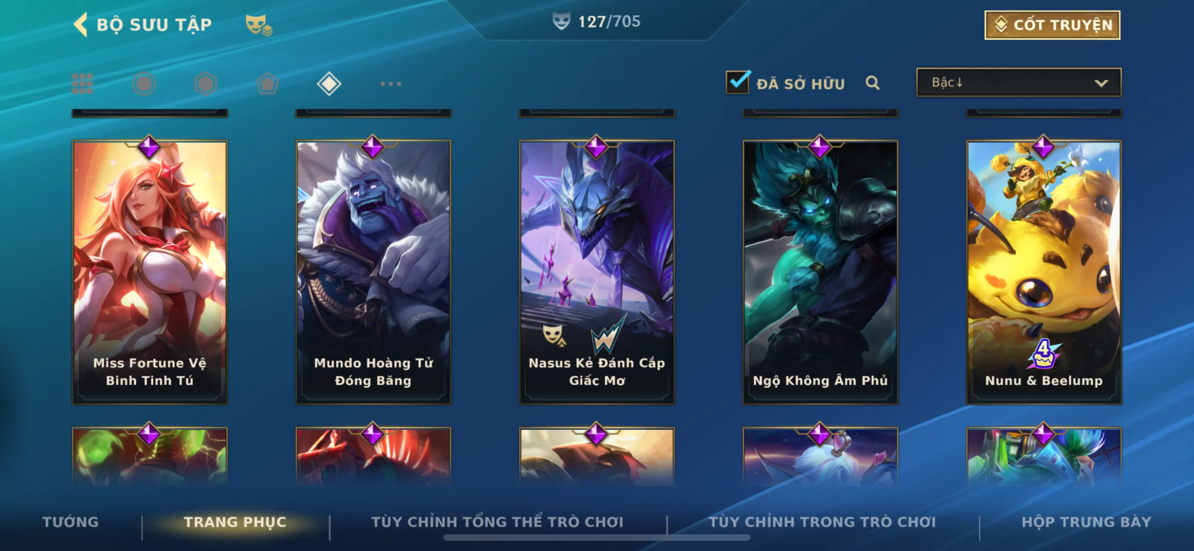Open the masks stack icon beside Bộ Sưu Tập
The height and width of the screenshot is (551, 1194).
click(259, 25)
